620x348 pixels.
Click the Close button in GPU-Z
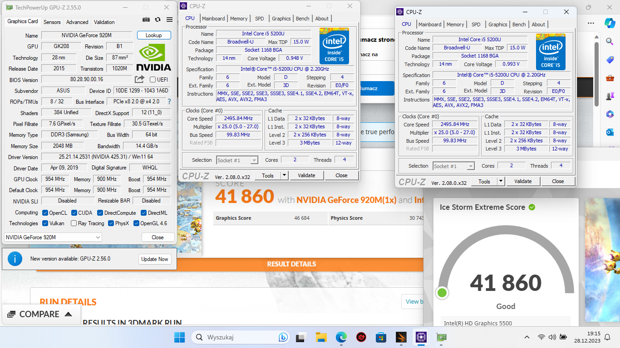click(x=158, y=237)
